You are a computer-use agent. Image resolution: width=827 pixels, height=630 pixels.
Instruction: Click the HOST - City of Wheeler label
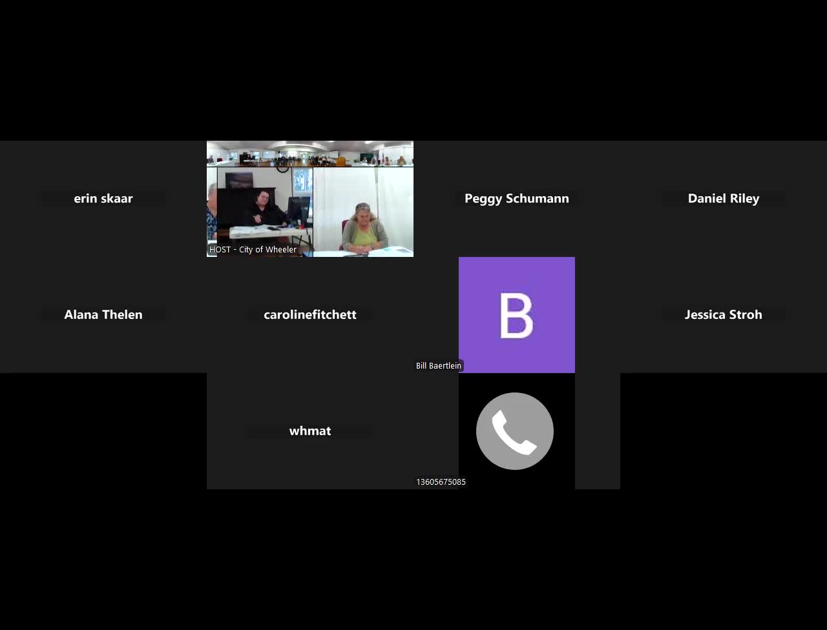253,250
